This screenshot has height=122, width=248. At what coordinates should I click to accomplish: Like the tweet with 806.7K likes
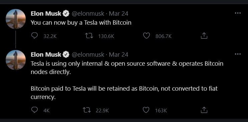tap(147, 36)
